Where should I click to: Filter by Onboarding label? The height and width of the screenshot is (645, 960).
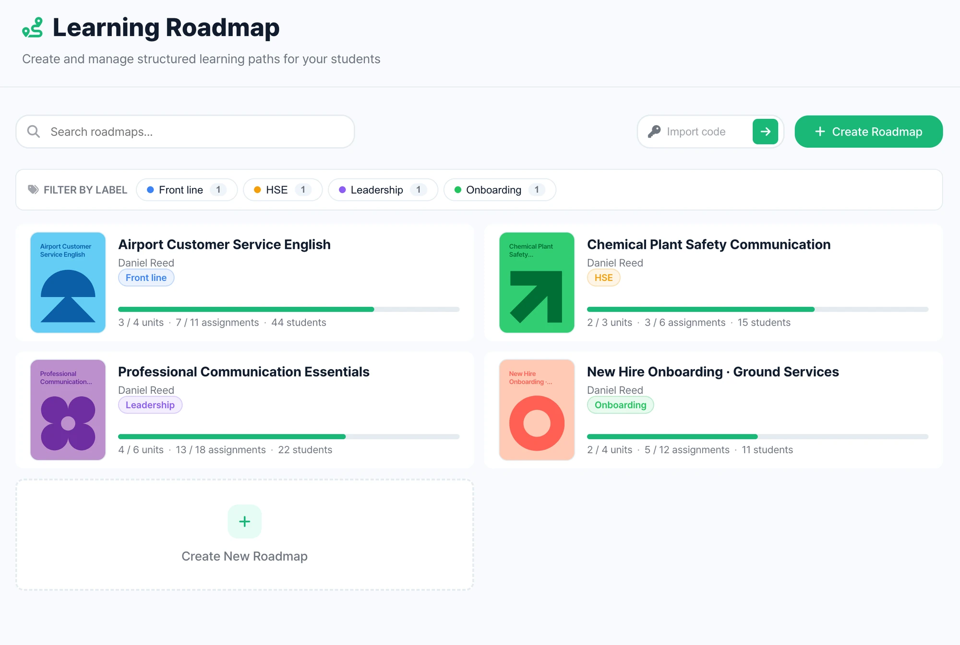click(500, 190)
